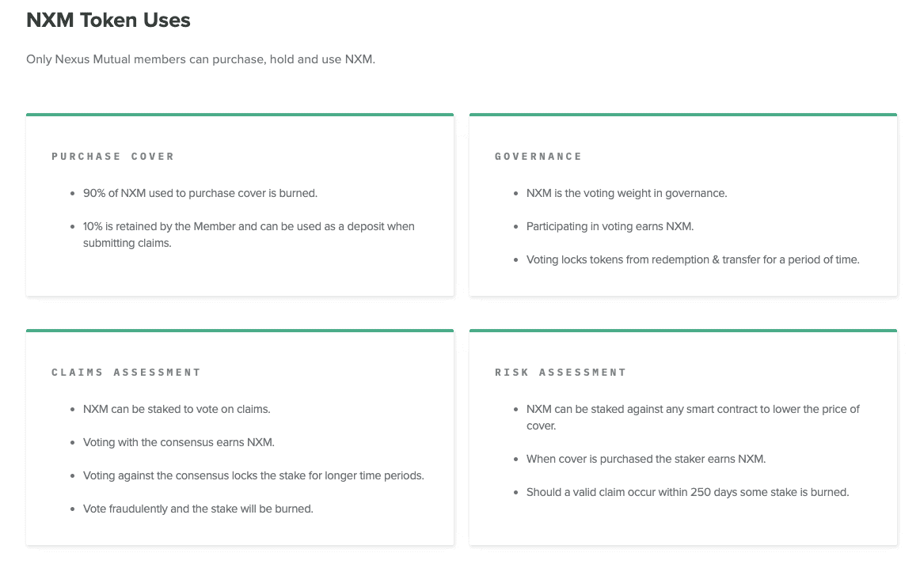Click 'Voting locks tokens from redemption' bullet
The image size is (920, 564).
coord(693,259)
